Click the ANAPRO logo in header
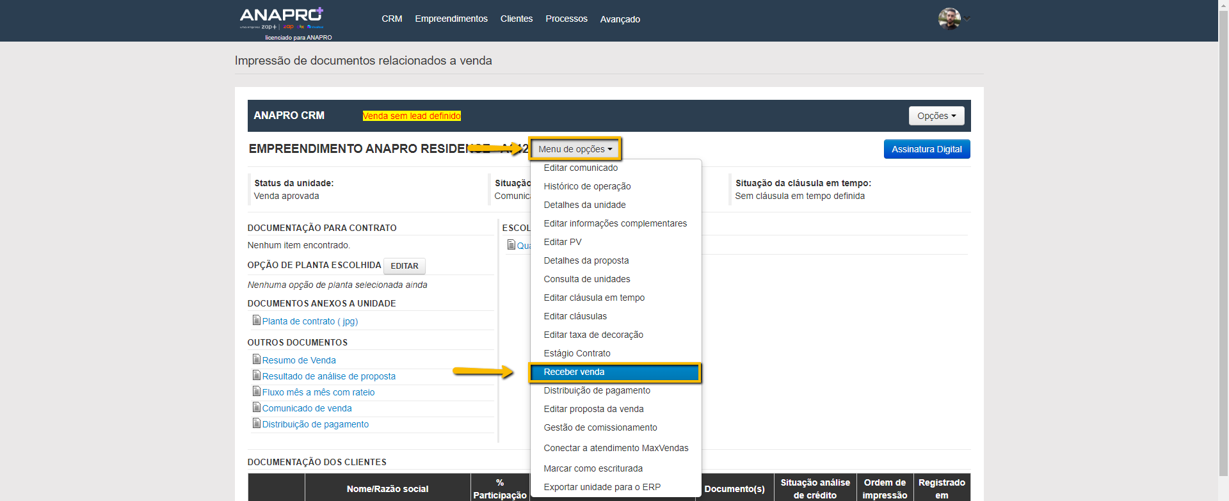The height and width of the screenshot is (501, 1229). 282,18
